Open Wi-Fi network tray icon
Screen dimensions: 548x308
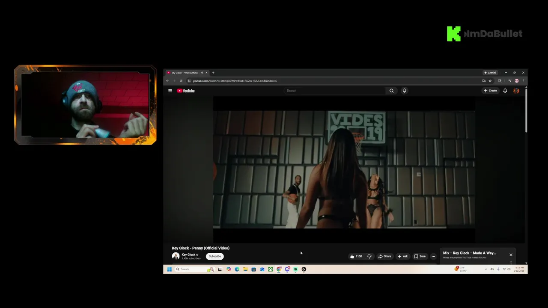pos(504,269)
